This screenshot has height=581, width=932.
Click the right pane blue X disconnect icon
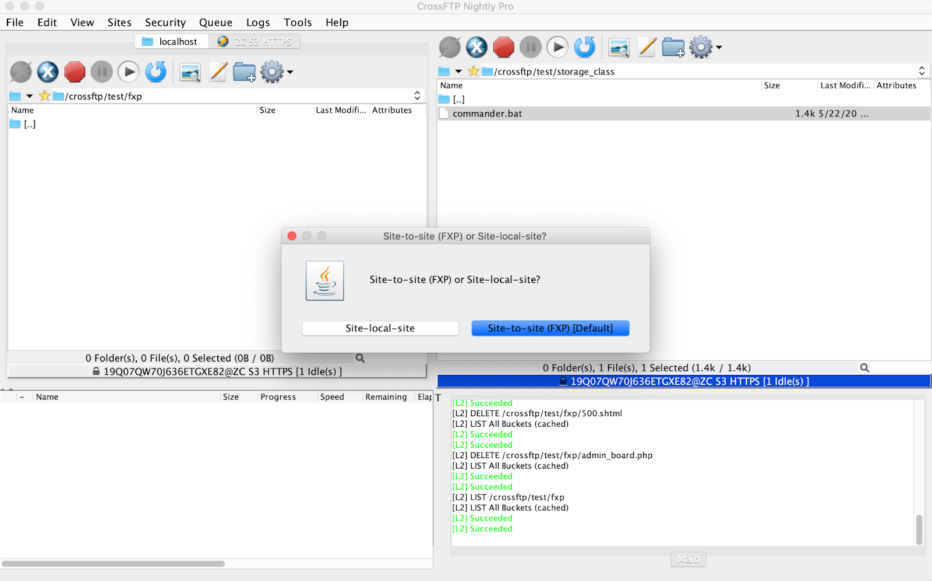click(476, 47)
